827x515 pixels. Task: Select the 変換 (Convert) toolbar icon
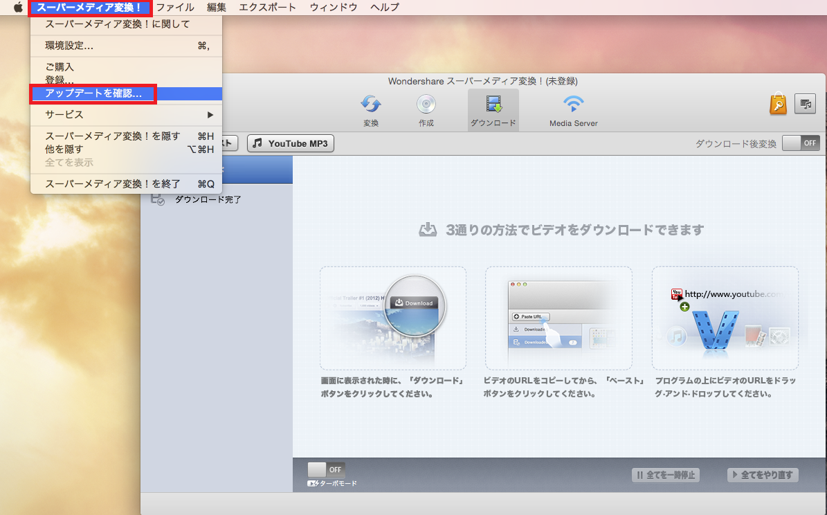[371, 110]
